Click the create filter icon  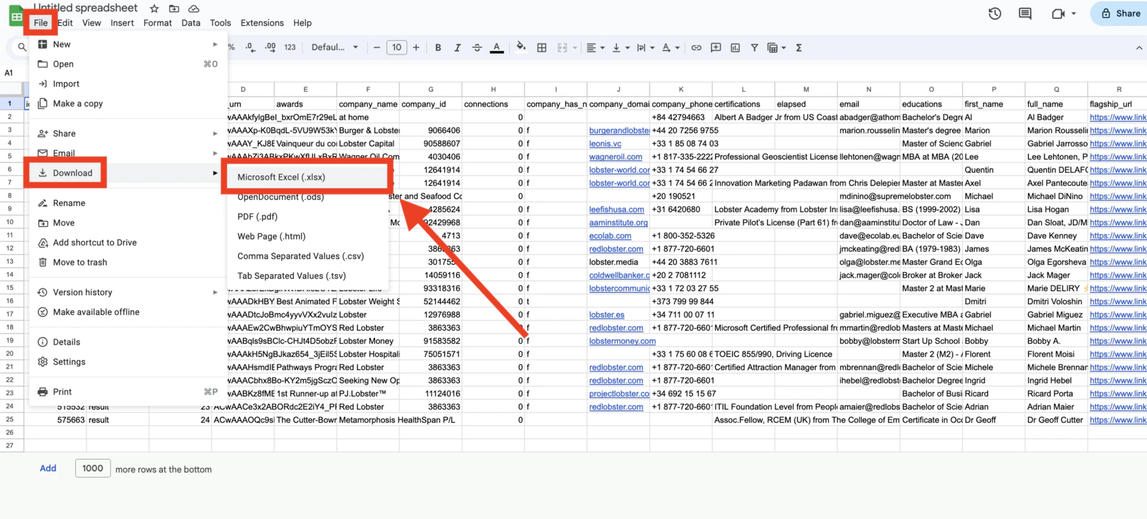pos(754,47)
